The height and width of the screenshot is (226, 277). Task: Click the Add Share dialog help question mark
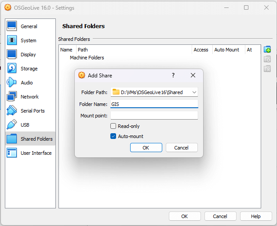point(173,75)
